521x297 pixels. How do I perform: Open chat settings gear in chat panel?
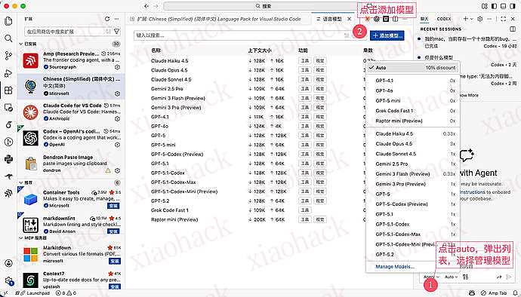pos(479,19)
